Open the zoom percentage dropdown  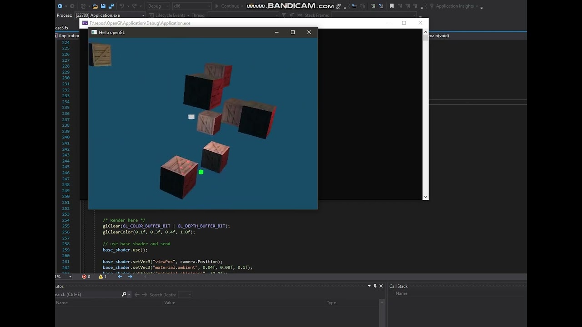click(70, 277)
